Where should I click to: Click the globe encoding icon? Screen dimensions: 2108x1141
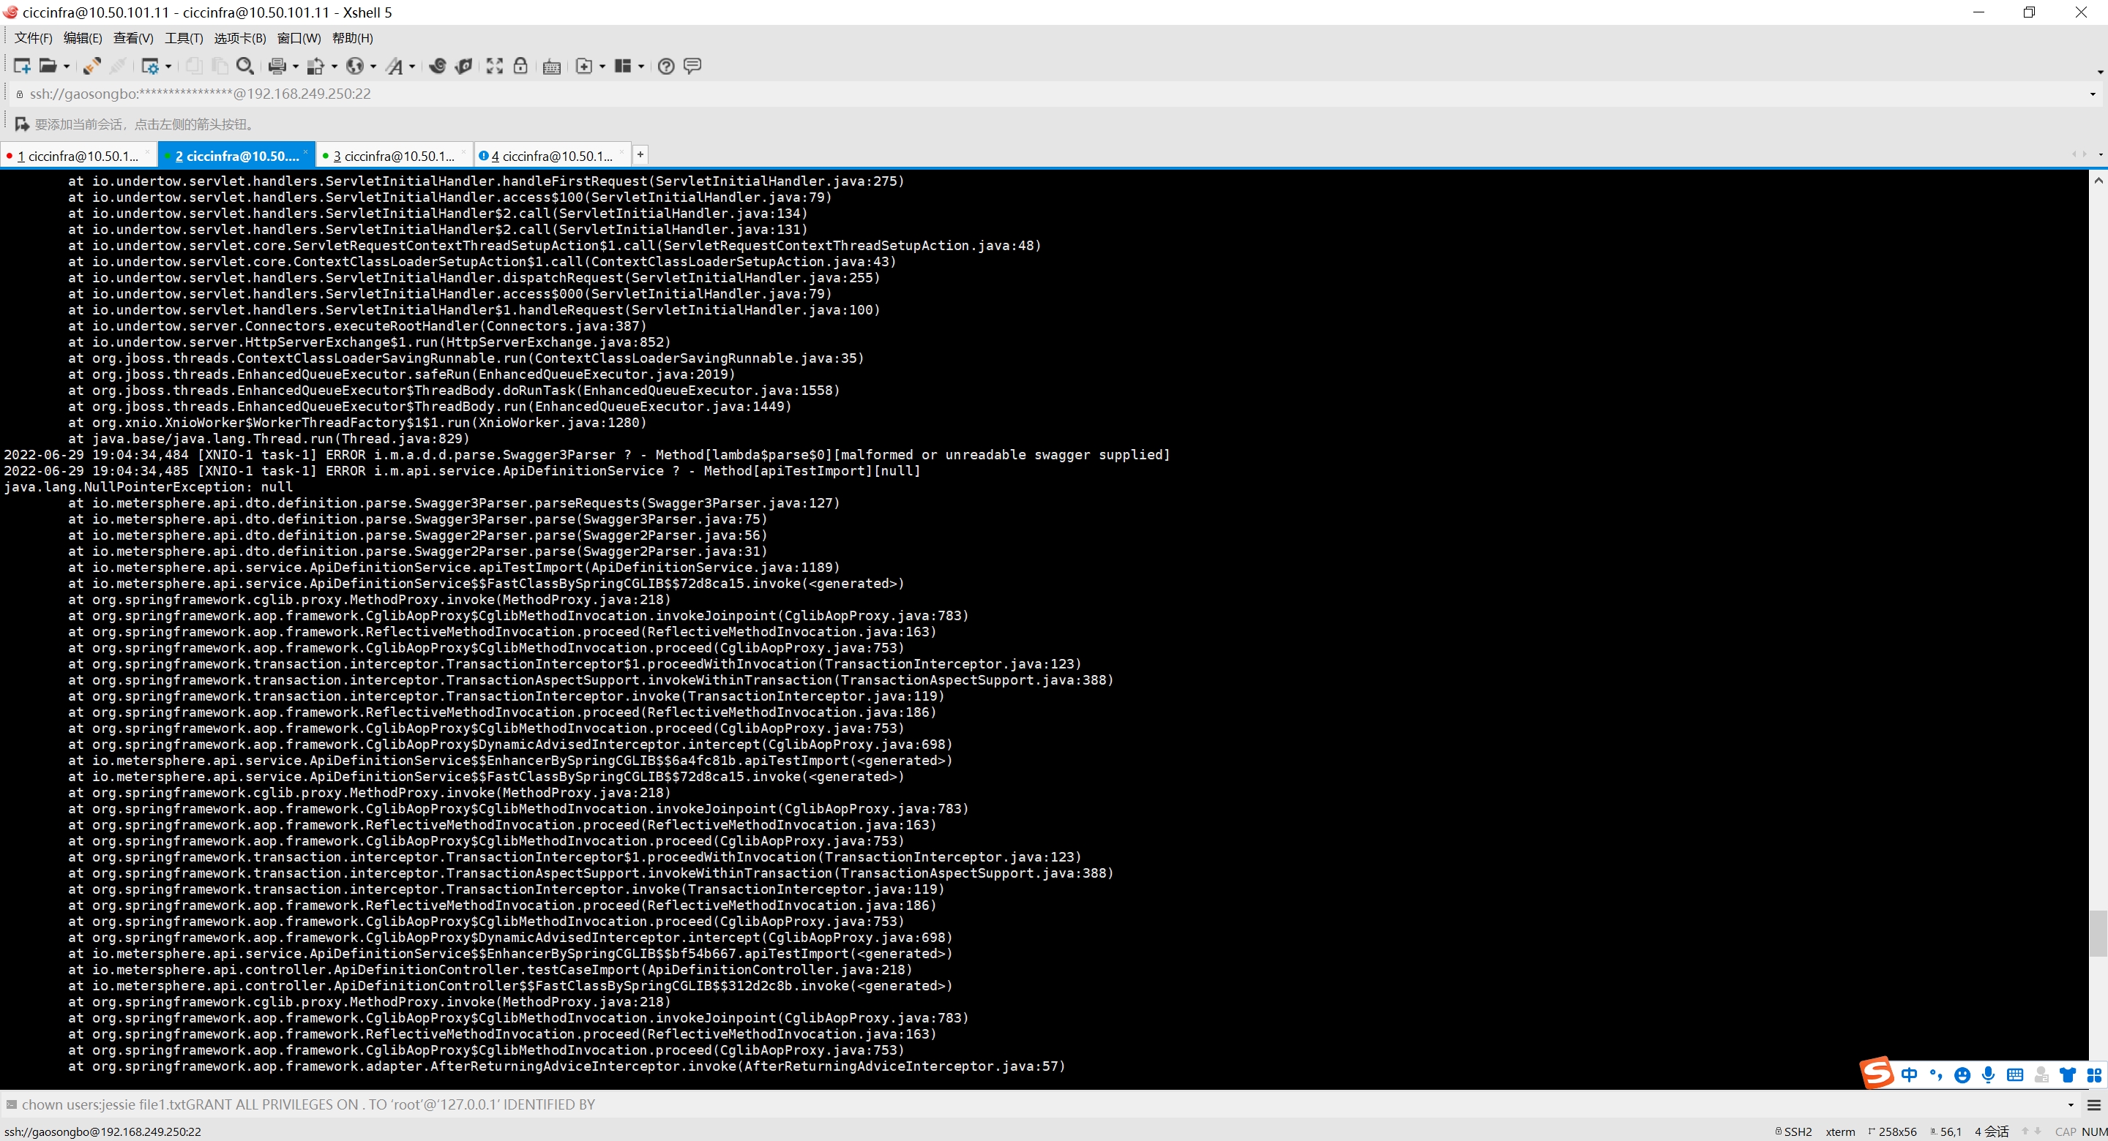[x=355, y=67]
